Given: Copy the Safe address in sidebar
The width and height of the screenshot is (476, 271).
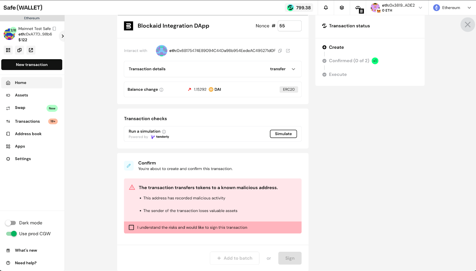Looking at the screenshot, I should pyautogui.click(x=20, y=50).
